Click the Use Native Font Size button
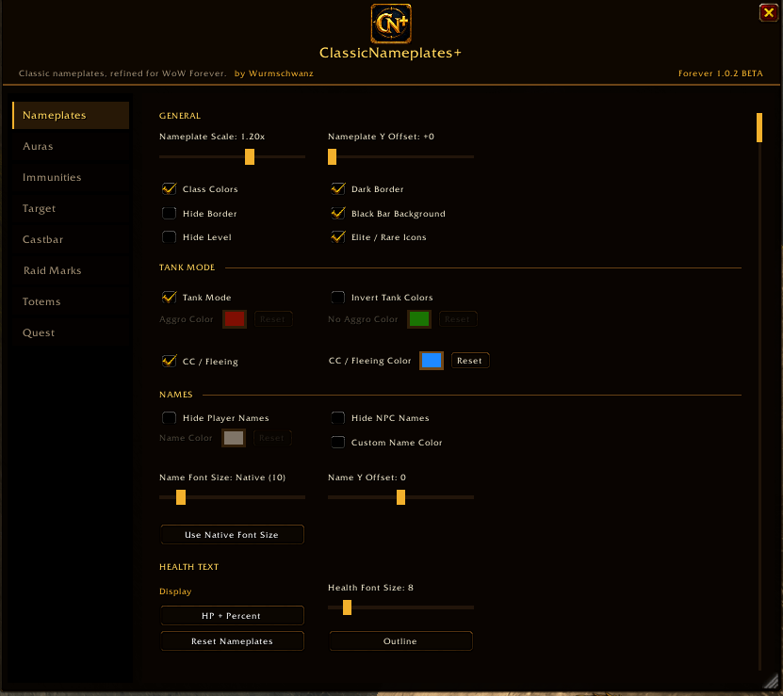This screenshot has width=783, height=696. click(232, 535)
